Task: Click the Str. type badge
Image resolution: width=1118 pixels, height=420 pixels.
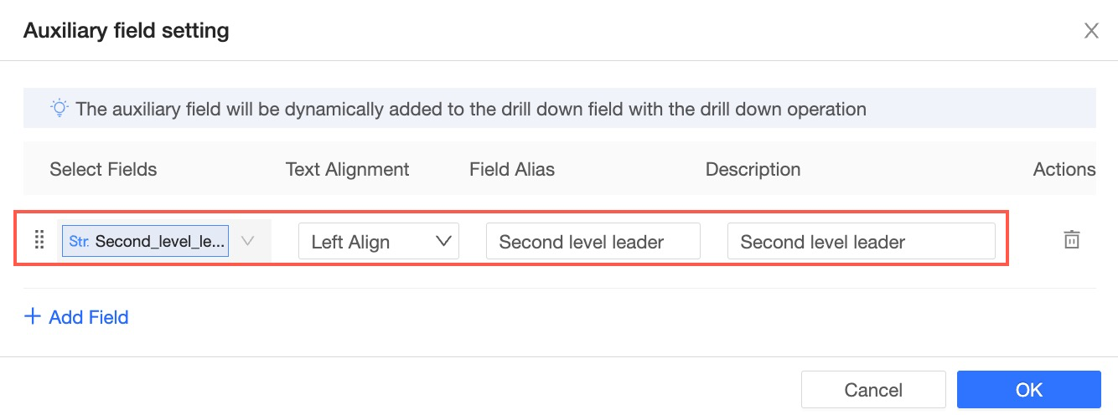Action: coord(80,242)
